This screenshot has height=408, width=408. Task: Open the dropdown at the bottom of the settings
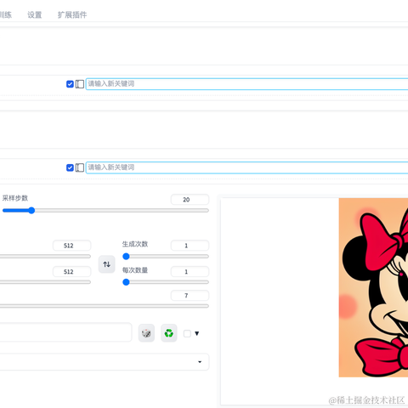pos(105,362)
